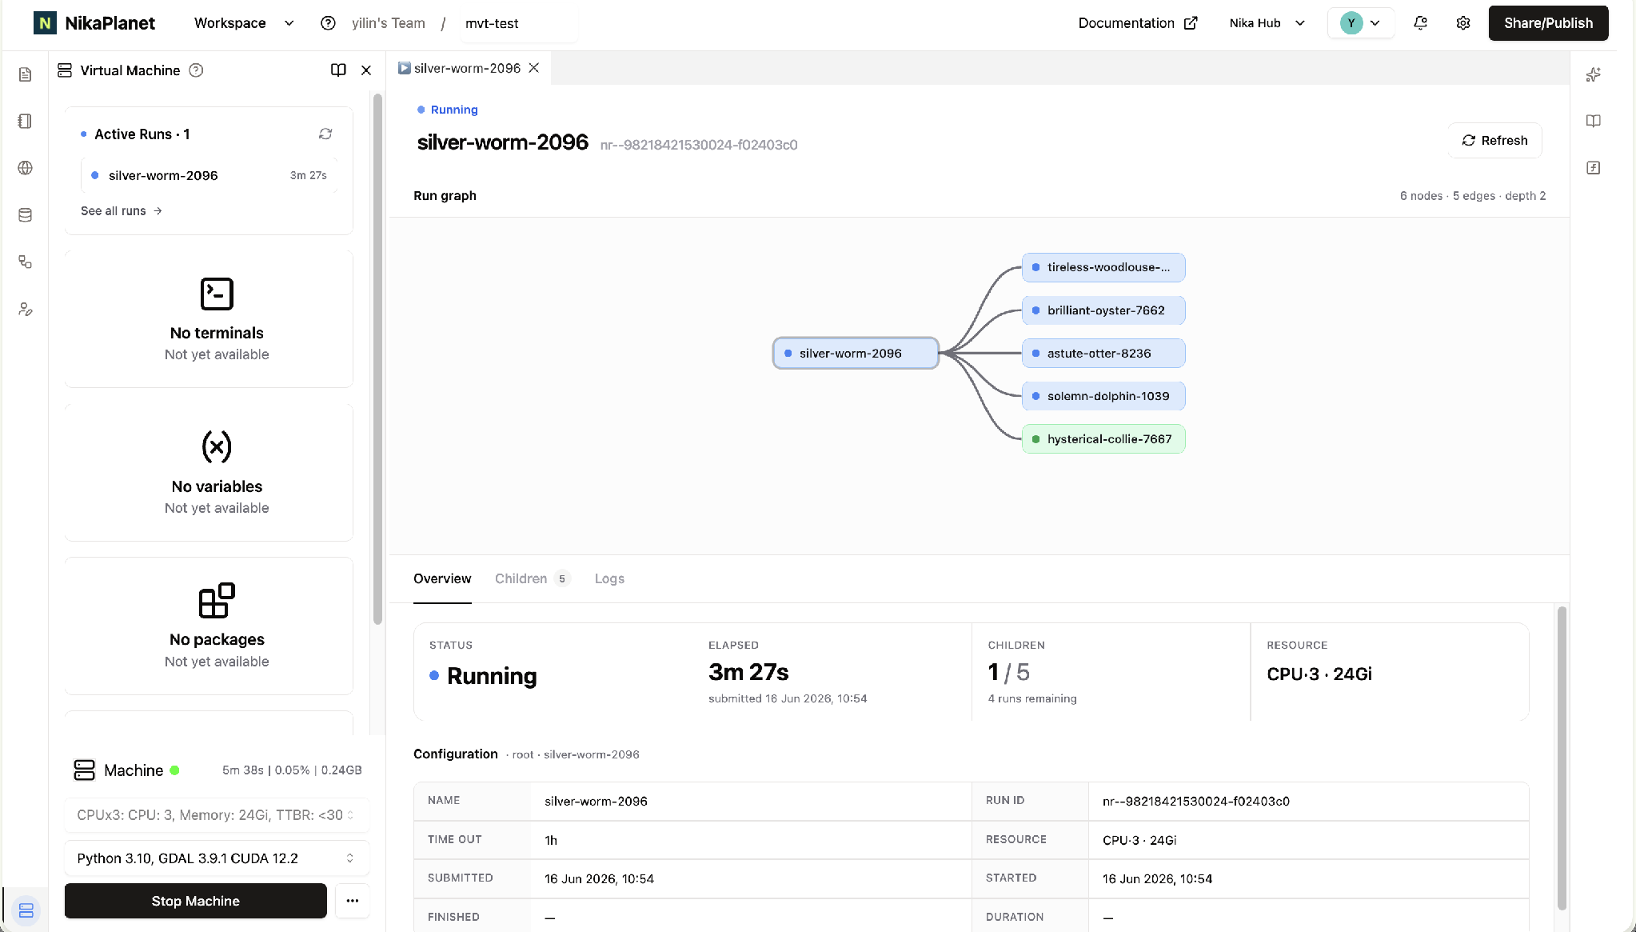Open the notifications bell icon
This screenshot has width=1636, height=932.
pos(1420,23)
